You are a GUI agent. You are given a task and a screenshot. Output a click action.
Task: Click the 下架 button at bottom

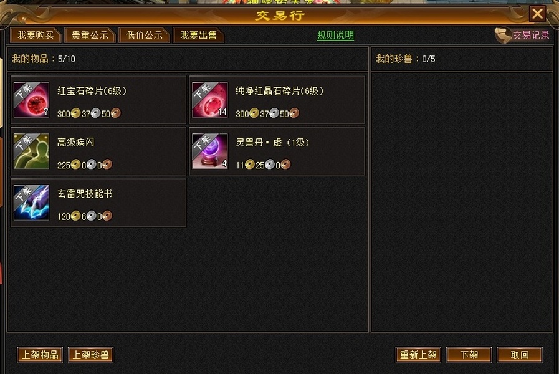(469, 355)
